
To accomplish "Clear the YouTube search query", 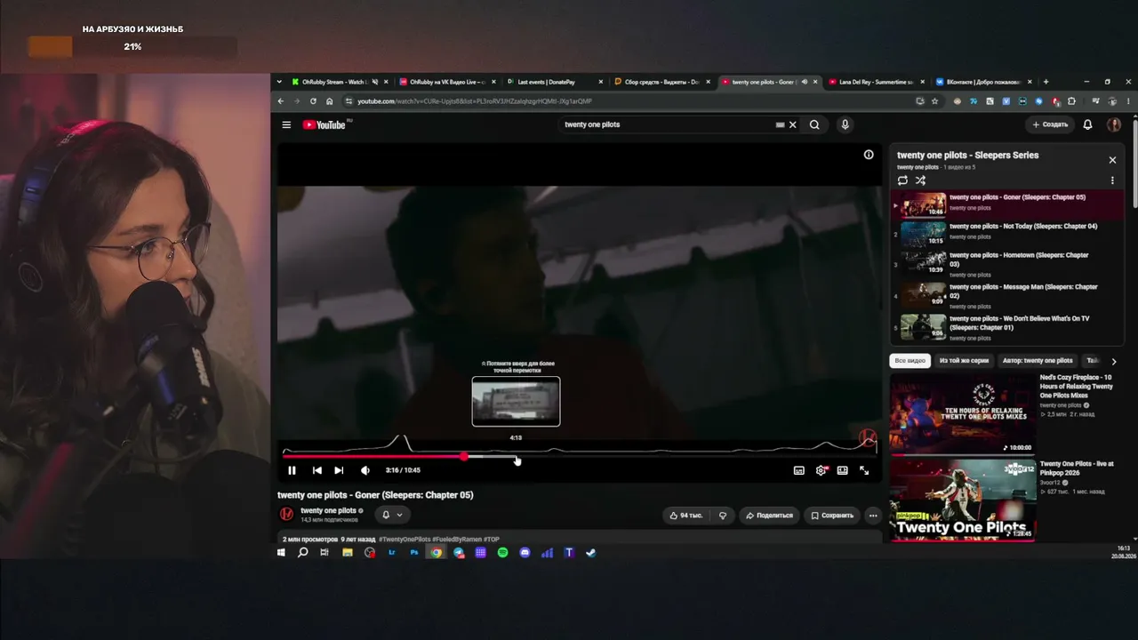I will (793, 124).
